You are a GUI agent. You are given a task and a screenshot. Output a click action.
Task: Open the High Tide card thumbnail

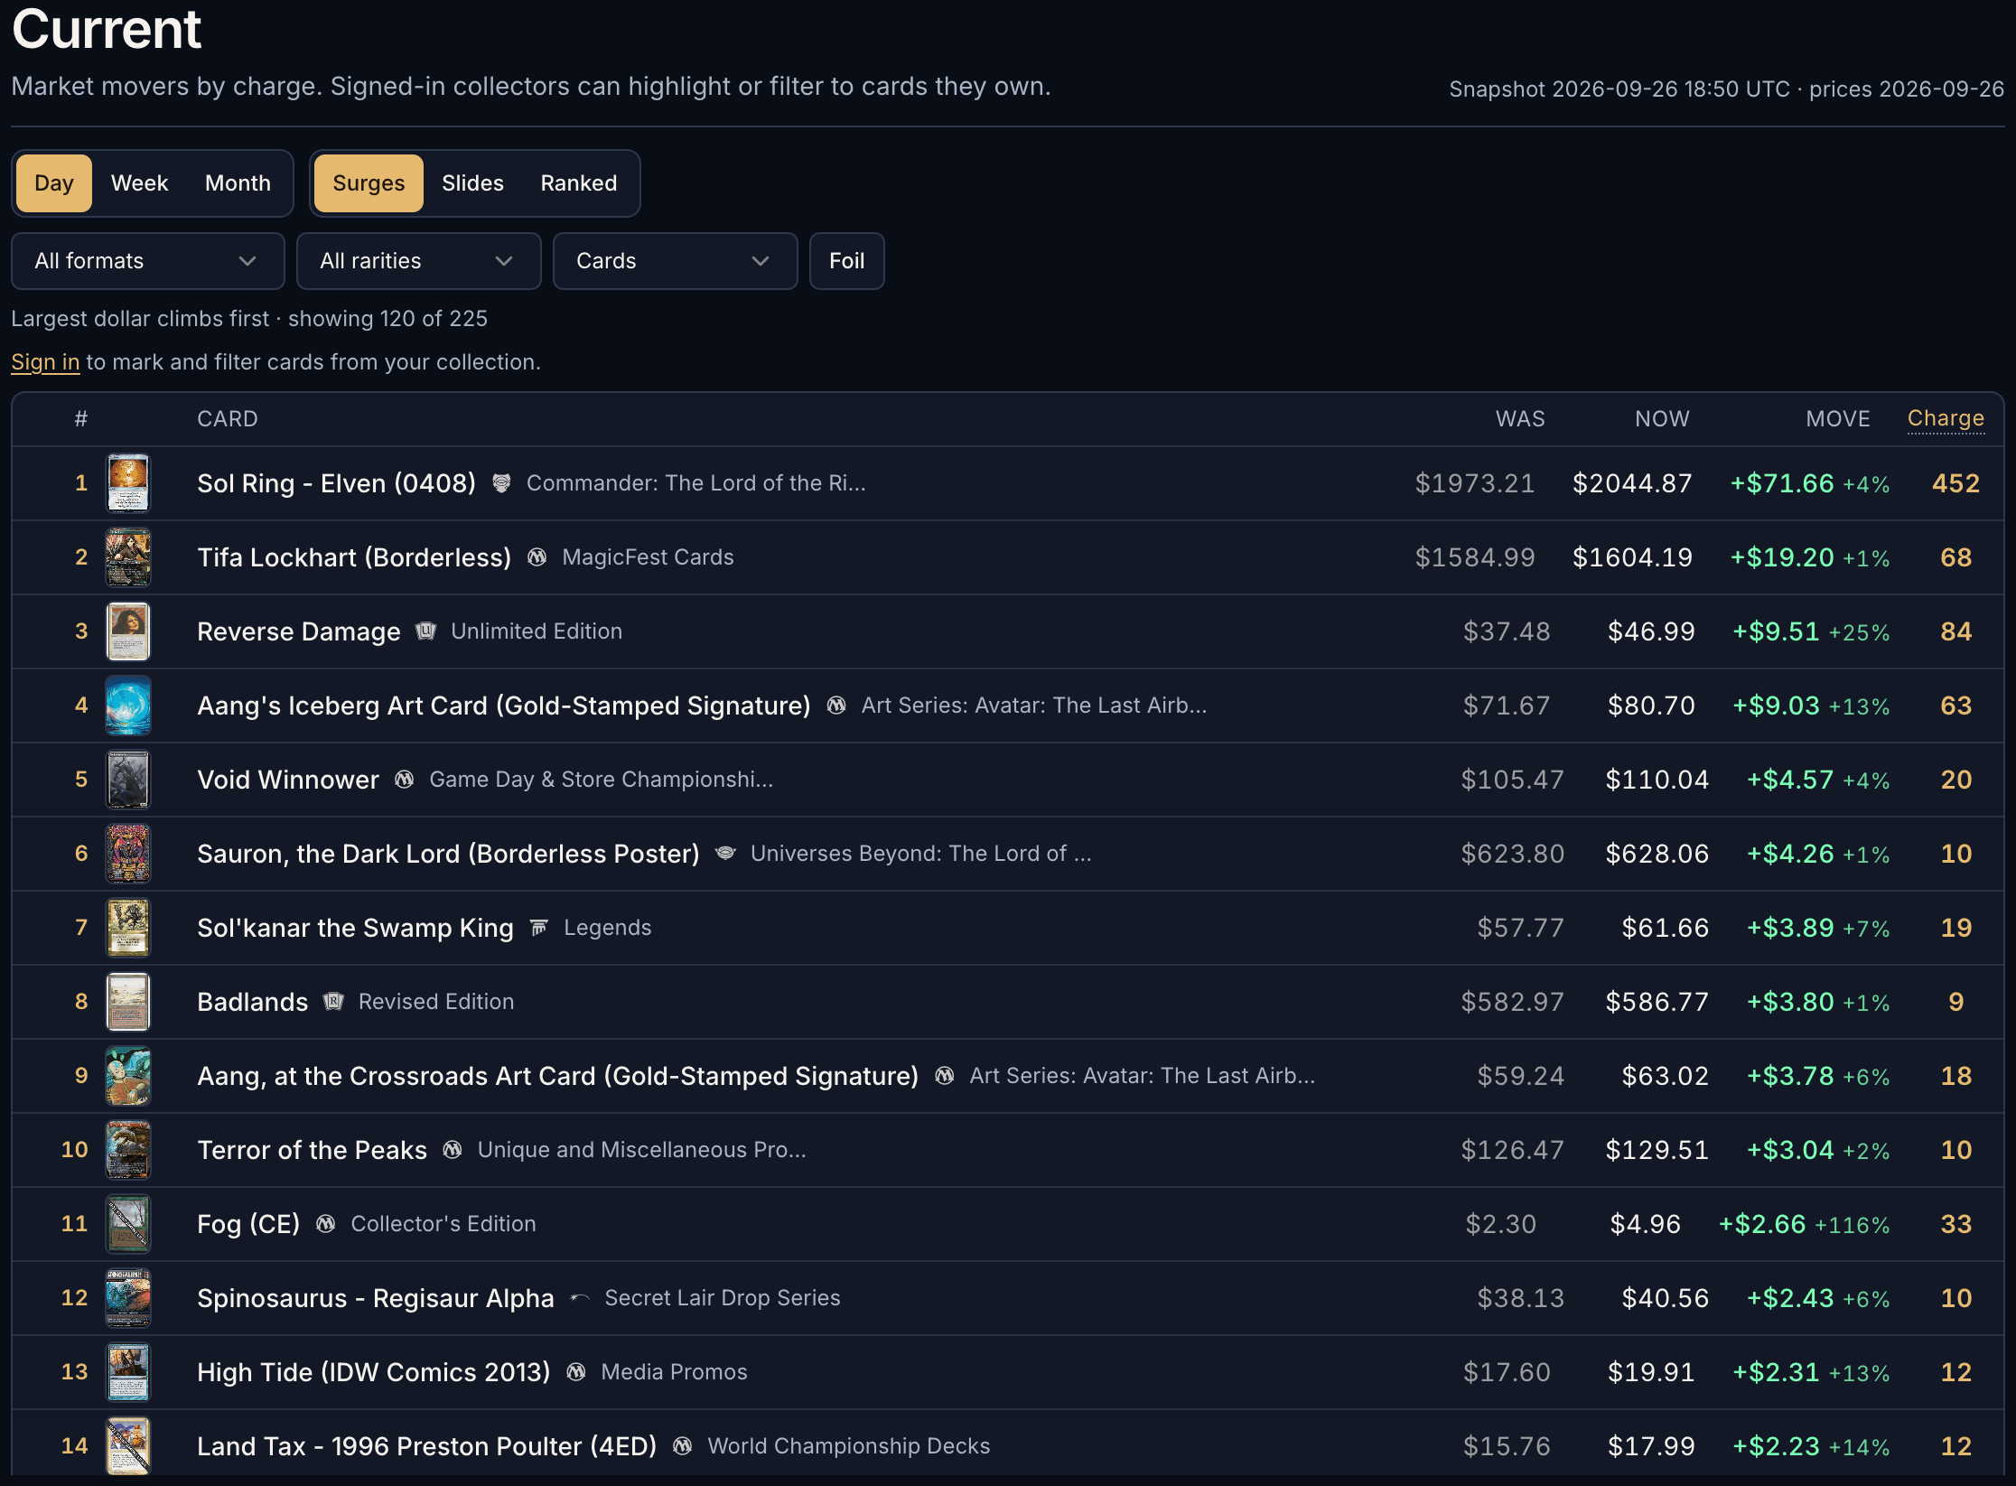pyautogui.click(x=128, y=1372)
